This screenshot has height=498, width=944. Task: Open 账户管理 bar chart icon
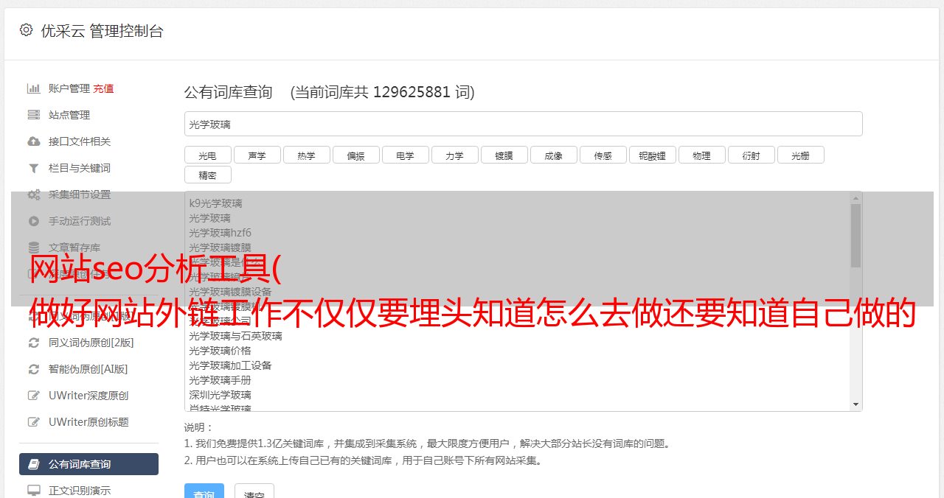tap(34, 88)
